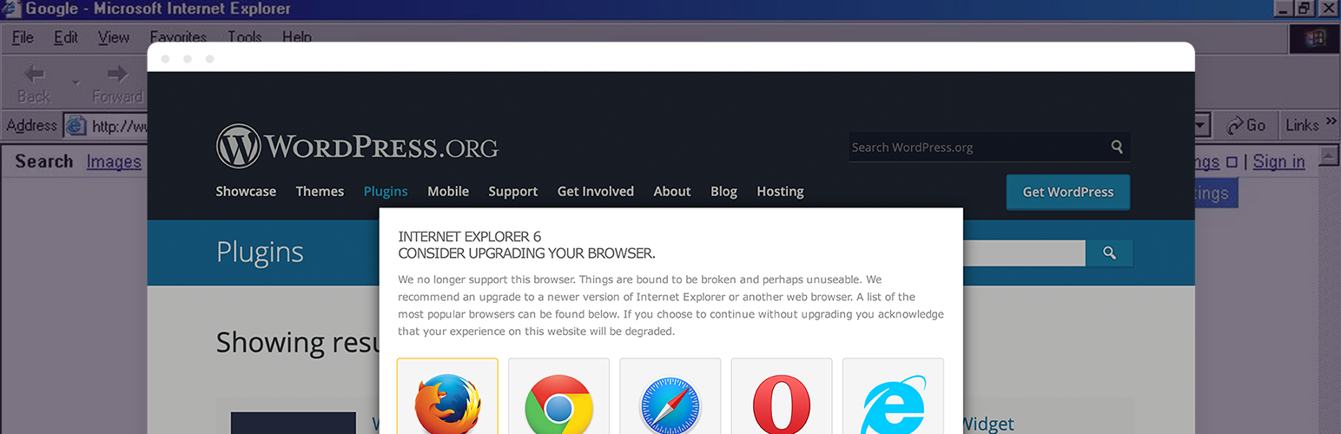Open the View menu in IE

click(x=114, y=37)
